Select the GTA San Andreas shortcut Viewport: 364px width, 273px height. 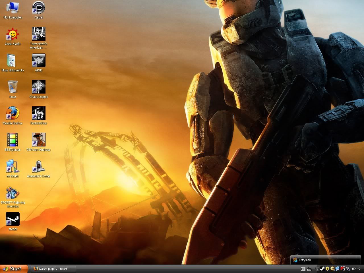(39, 142)
